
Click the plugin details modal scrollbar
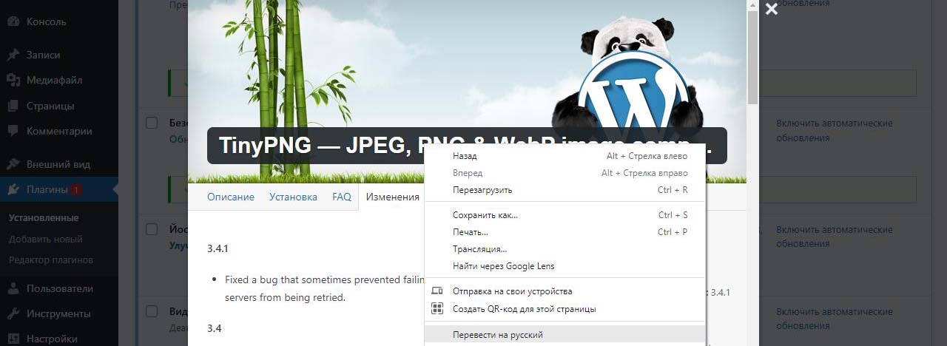(x=752, y=59)
